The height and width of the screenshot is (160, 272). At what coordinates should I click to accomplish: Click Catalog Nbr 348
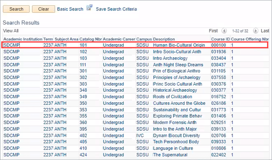(x=83, y=90)
